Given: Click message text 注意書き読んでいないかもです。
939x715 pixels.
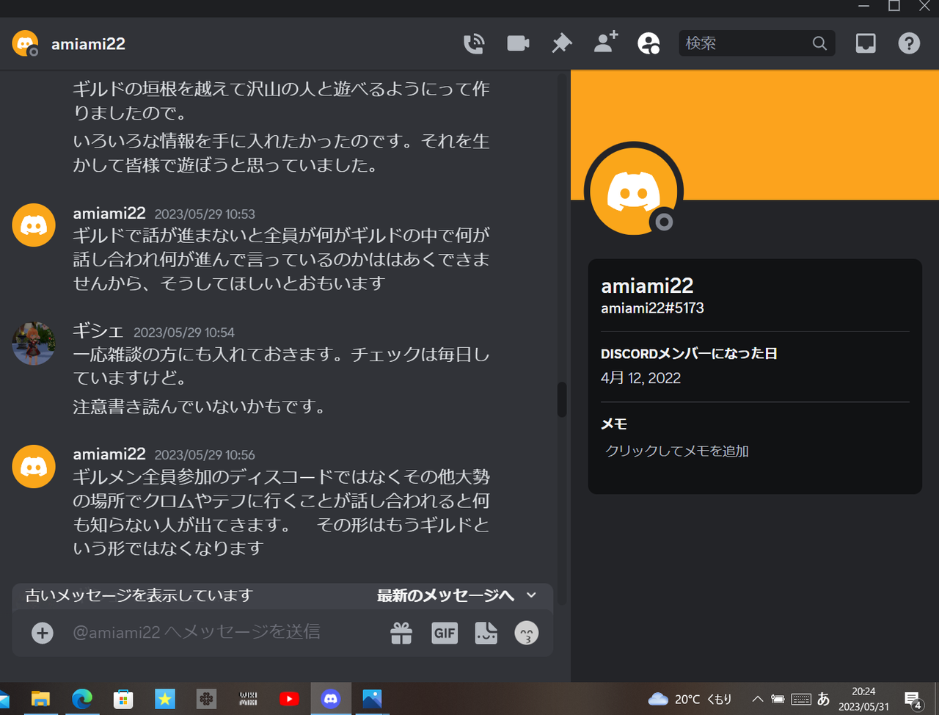Looking at the screenshot, I should [x=200, y=407].
